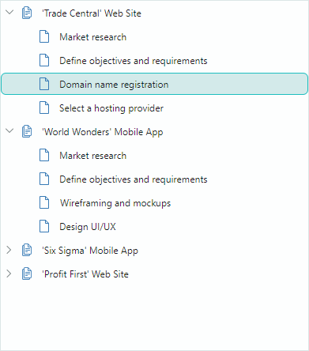Collapse the 'World Wonders' Mobile App node

(9, 131)
